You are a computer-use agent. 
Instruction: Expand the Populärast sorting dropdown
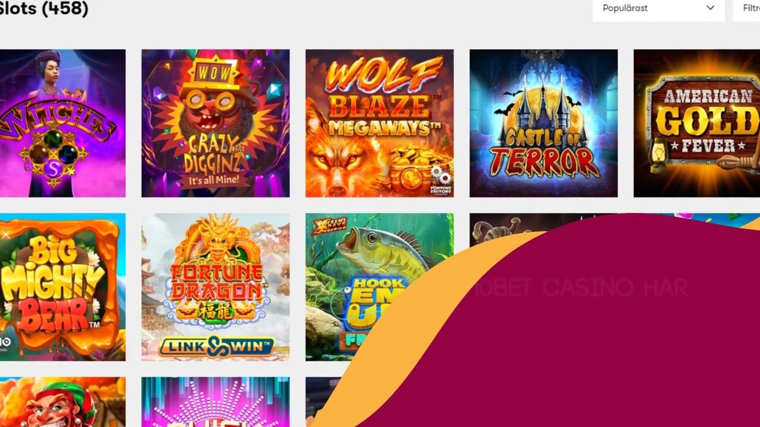point(658,8)
